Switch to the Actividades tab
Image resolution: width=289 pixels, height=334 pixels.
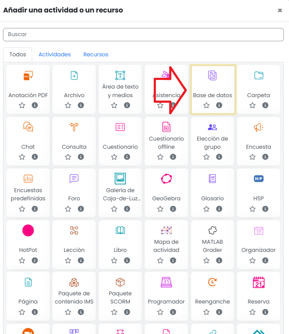(x=55, y=55)
